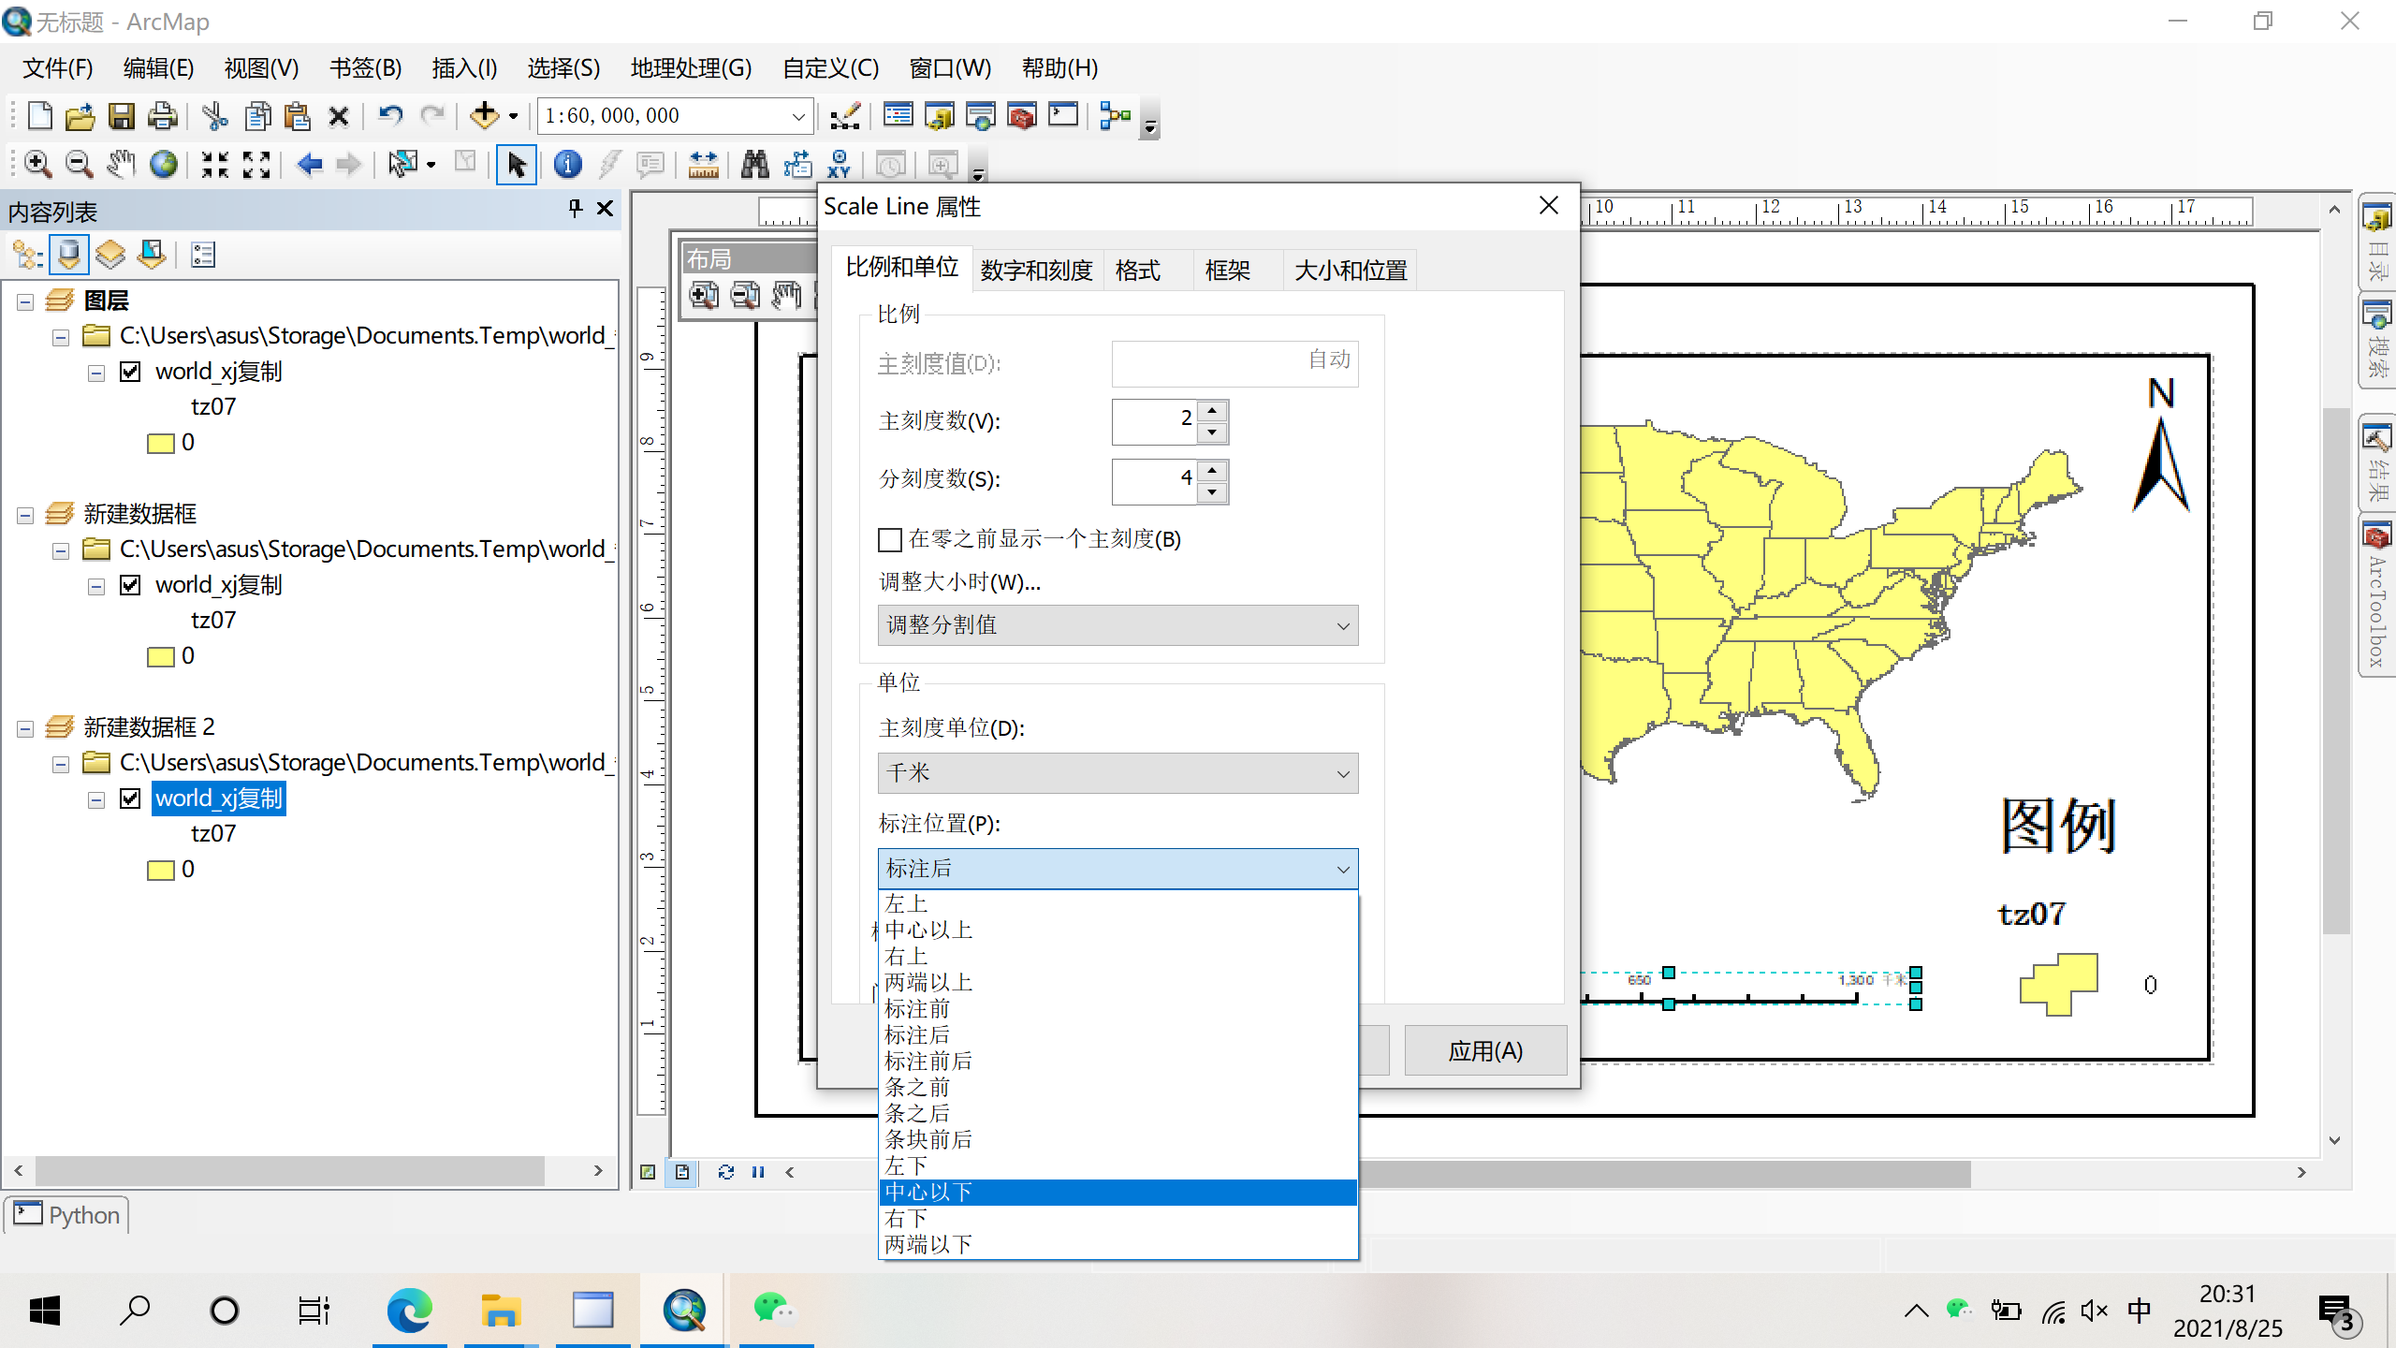The width and height of the screenshot is (2396, 1348).
Task: Toggle world_xj复制 layer under 新建数据框
Action: click(x=130, y=585)
